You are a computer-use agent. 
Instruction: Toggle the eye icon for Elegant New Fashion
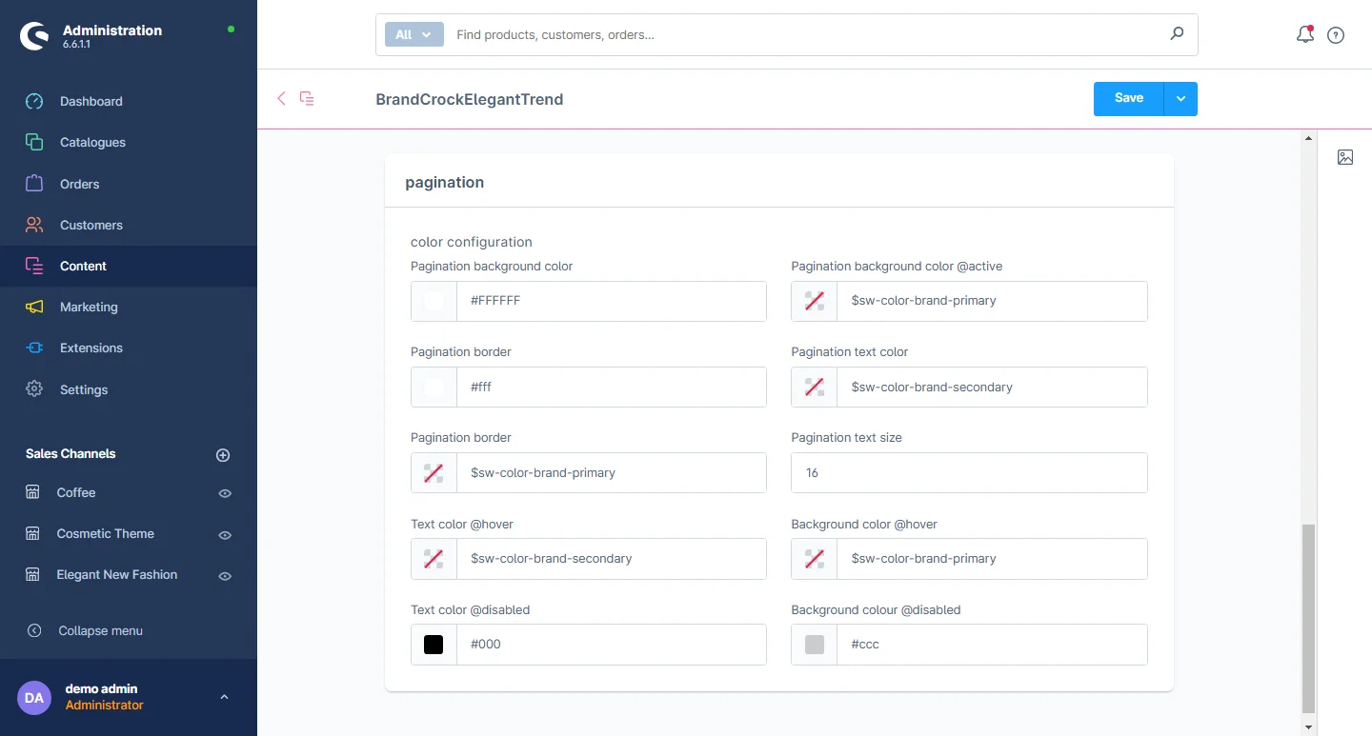225,576
